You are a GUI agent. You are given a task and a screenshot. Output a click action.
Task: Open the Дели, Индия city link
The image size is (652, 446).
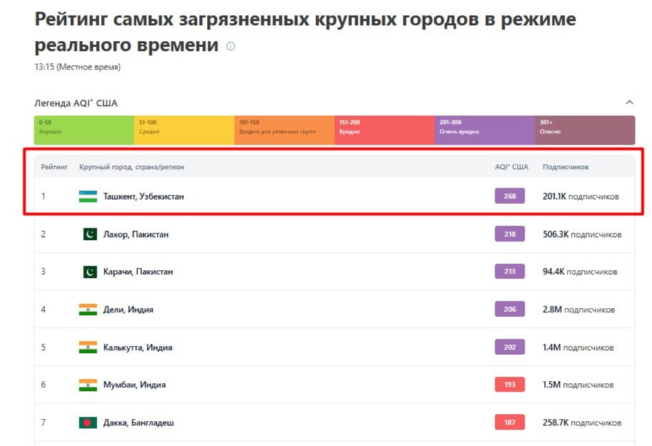tap(128, 310)
